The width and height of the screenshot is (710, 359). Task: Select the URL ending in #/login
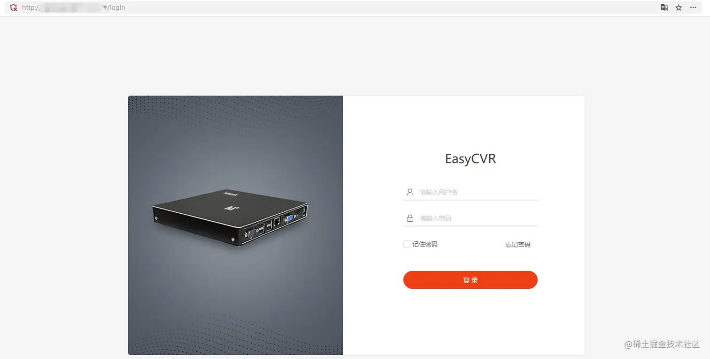pos(73,7)
